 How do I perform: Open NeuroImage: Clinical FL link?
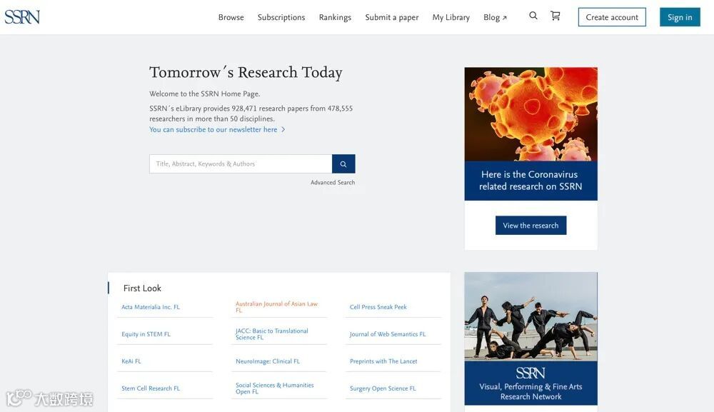(267, 361)
